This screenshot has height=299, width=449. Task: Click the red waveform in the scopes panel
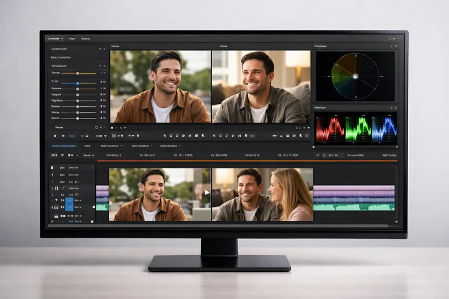tap(329, 129)
